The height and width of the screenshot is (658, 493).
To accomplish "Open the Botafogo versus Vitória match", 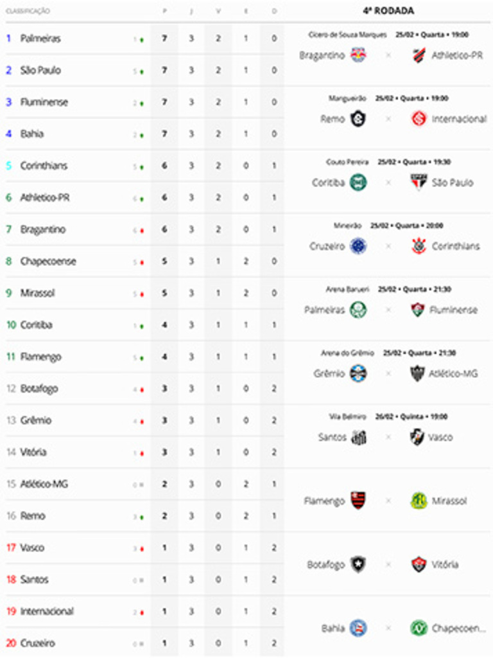I will pos(388,564).
